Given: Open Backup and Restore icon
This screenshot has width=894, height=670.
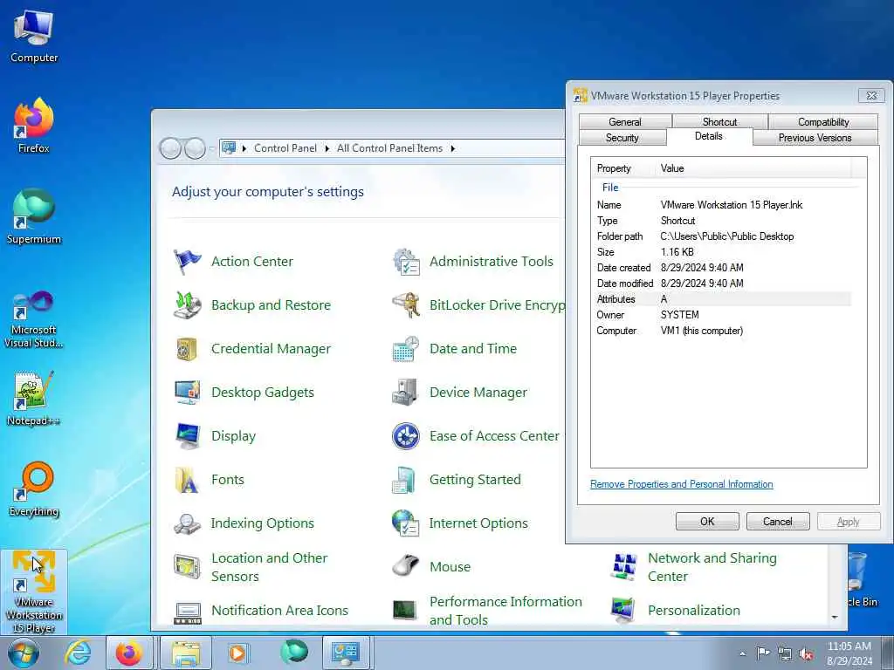Looking at the screenshot, I should (x=187, y=305).
